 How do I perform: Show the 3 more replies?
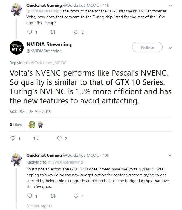pos(39,206)
